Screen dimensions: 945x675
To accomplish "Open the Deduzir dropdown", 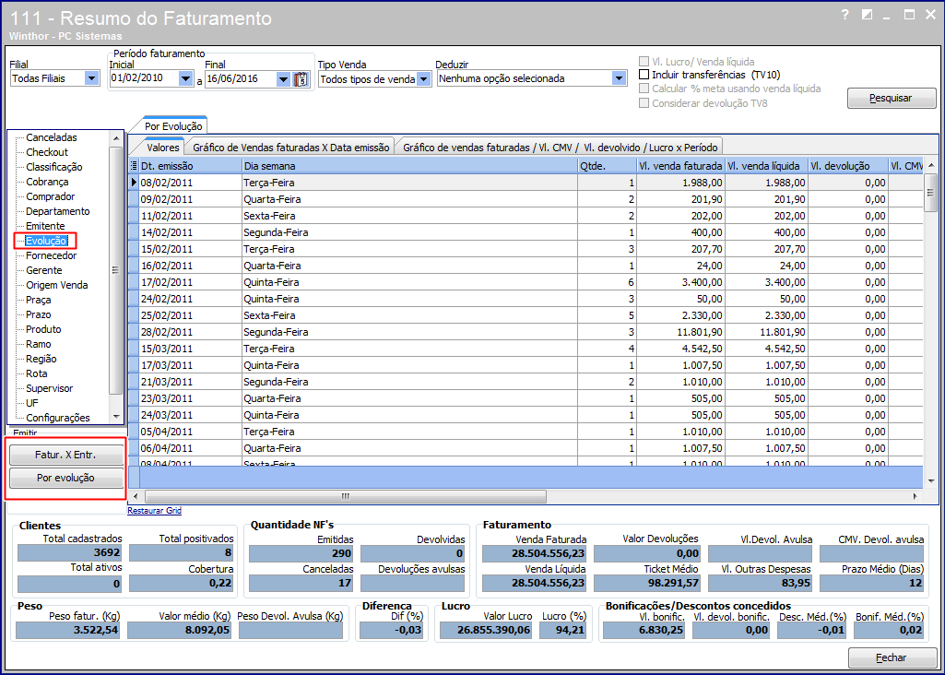I will 619,78.
